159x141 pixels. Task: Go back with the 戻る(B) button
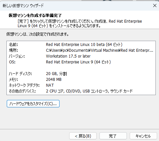pos(83,136)
